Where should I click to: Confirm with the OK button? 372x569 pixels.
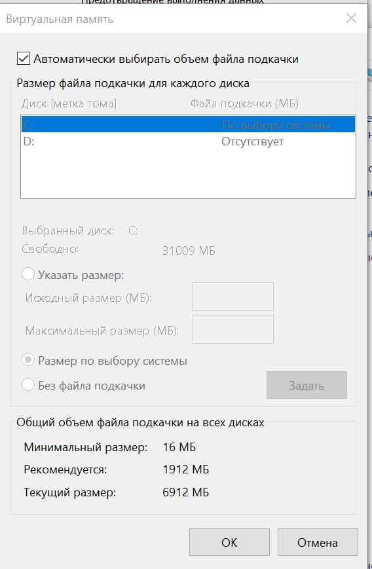point(229,542)
